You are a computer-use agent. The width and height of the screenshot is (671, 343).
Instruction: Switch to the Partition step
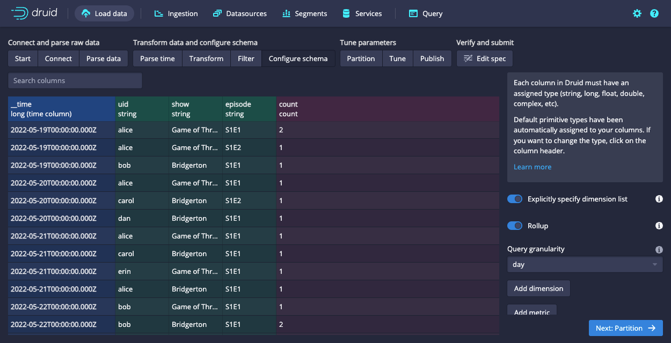coord(361,58)
